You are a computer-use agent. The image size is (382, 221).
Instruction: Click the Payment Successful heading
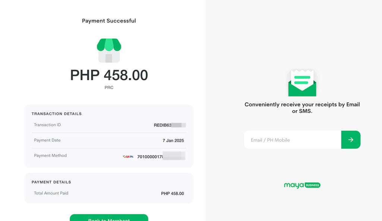point(109,21)
